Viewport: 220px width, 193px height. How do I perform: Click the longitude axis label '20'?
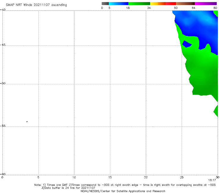coord(146,177)
